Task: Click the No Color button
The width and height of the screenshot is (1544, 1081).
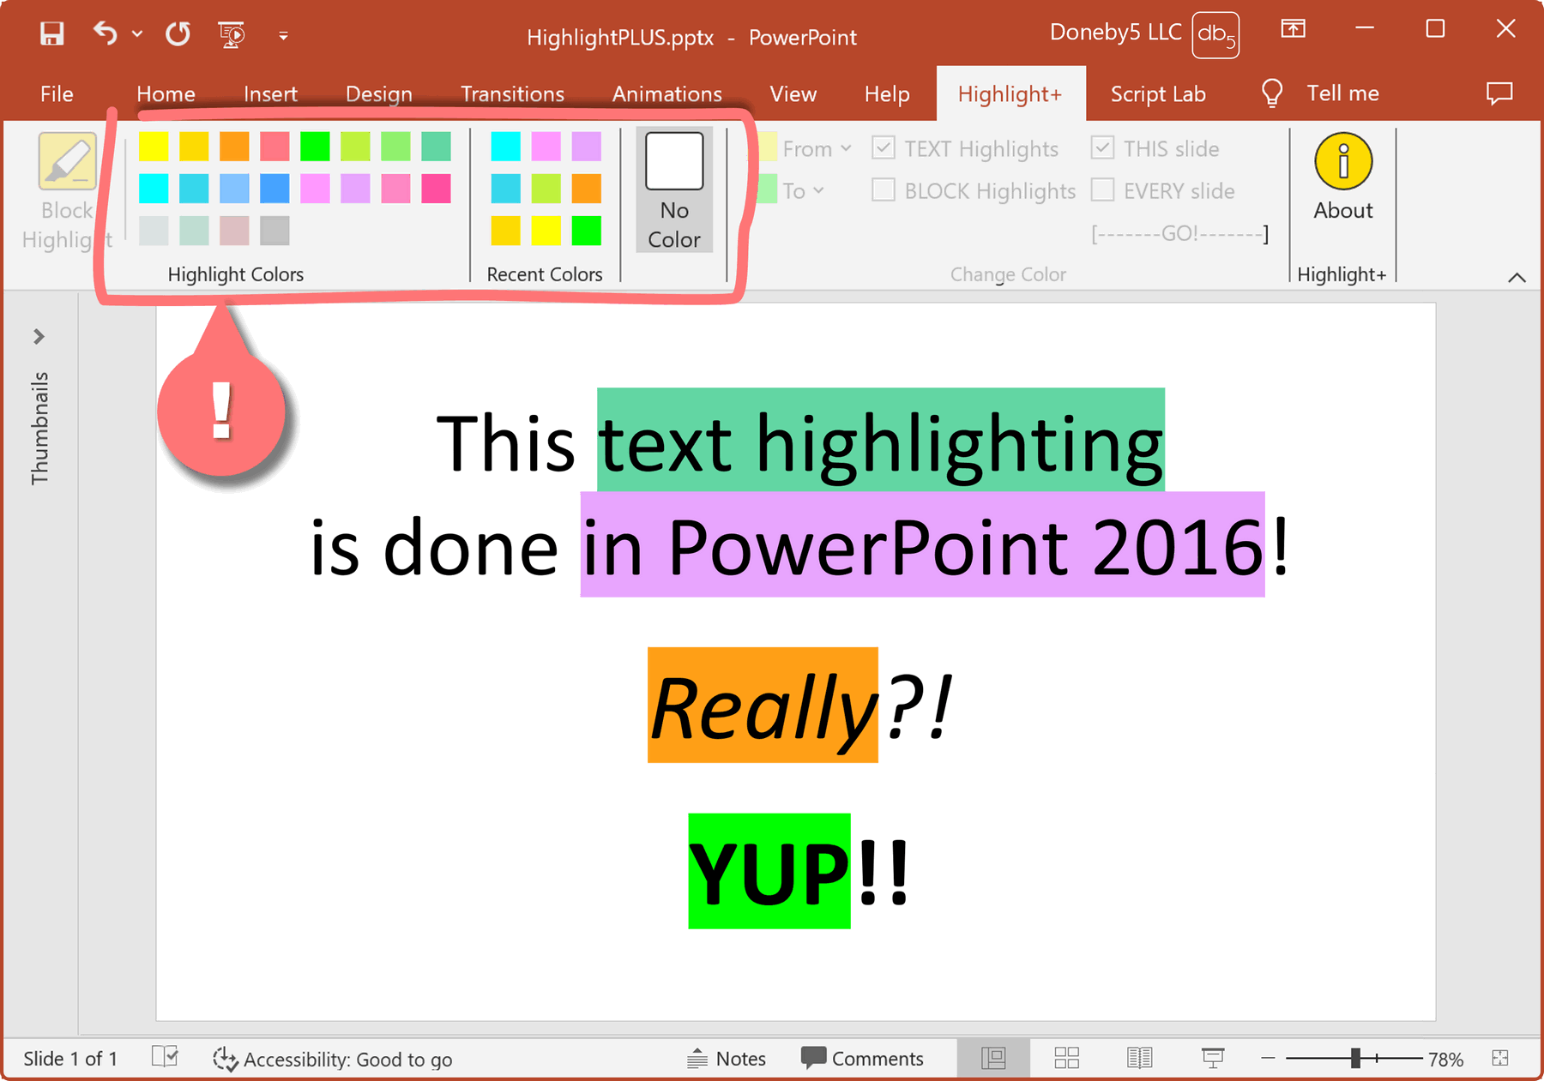Action: [x=674, y=190]
